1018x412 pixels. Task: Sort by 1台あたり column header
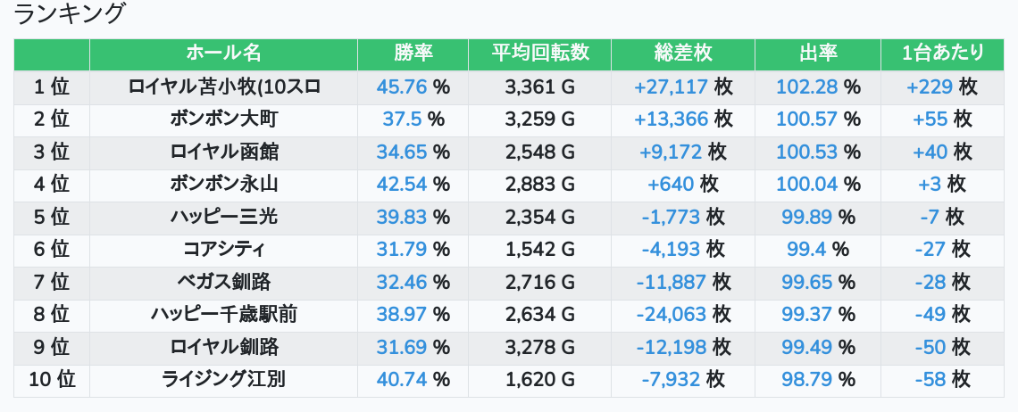[x=942, y=53]
